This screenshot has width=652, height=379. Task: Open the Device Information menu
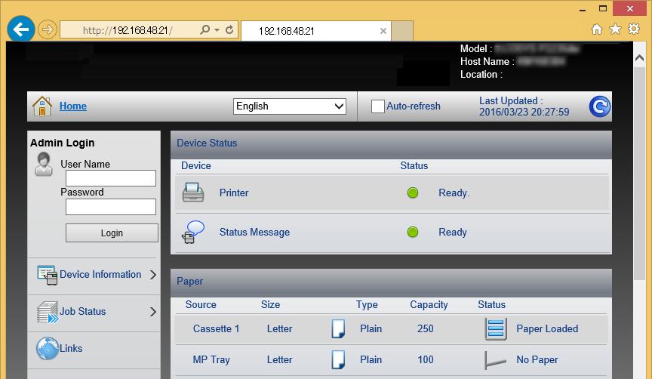(100, 275)
